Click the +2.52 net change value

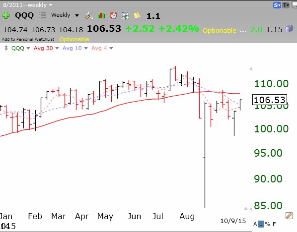click(x=140, y=29)
